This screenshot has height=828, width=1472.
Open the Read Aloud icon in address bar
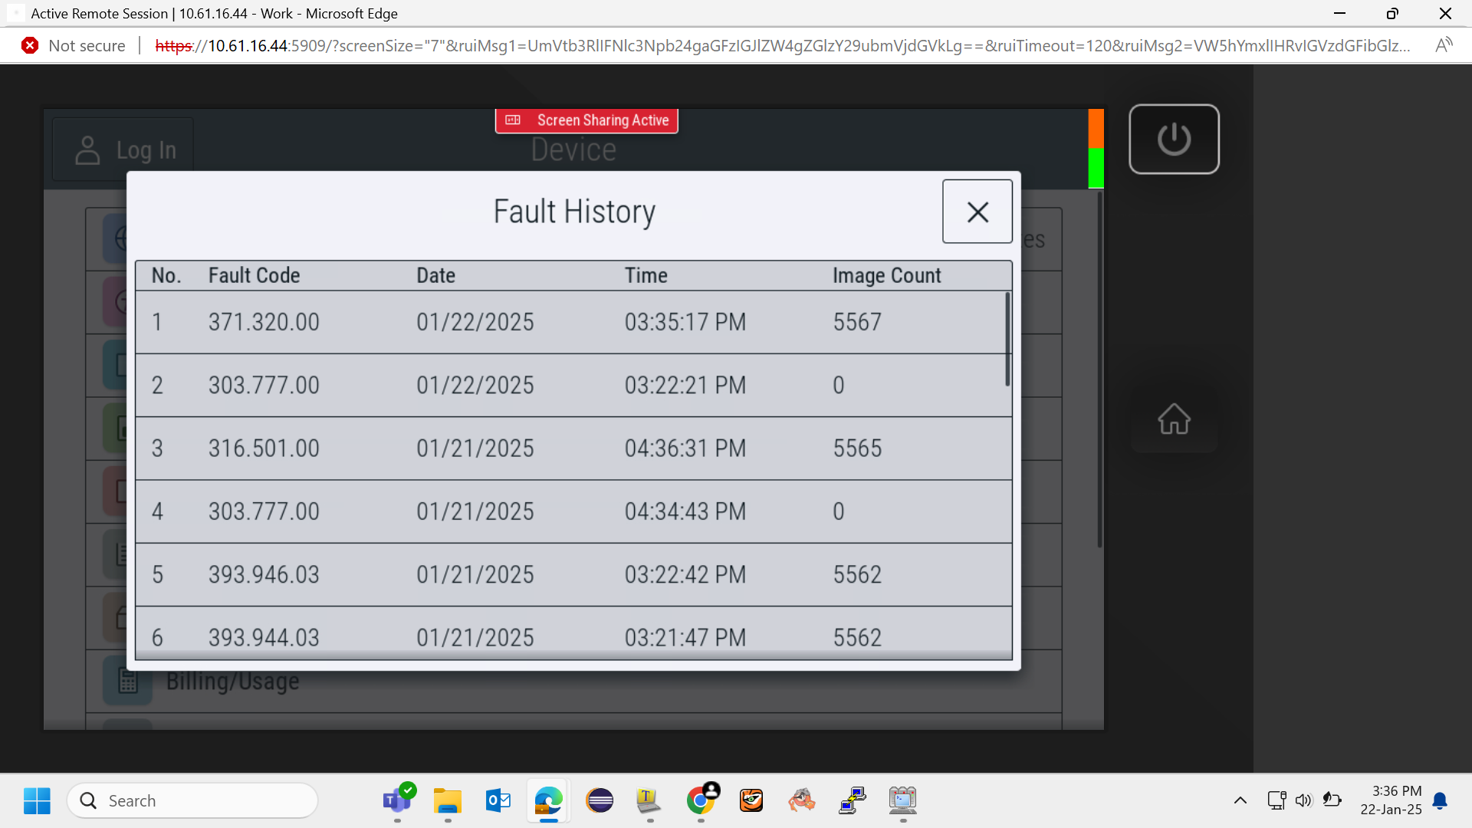pyautogui.click(x=1444, y=45)
